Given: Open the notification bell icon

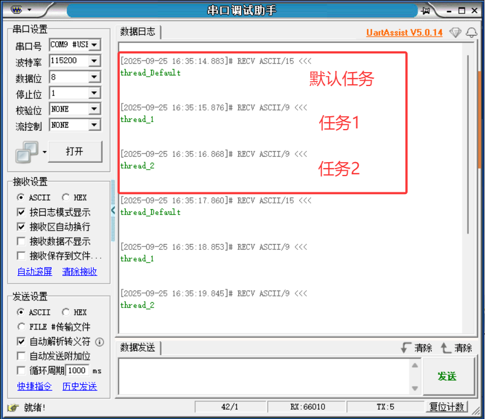Looking at the screenshot, I should [x=472, y=32].
